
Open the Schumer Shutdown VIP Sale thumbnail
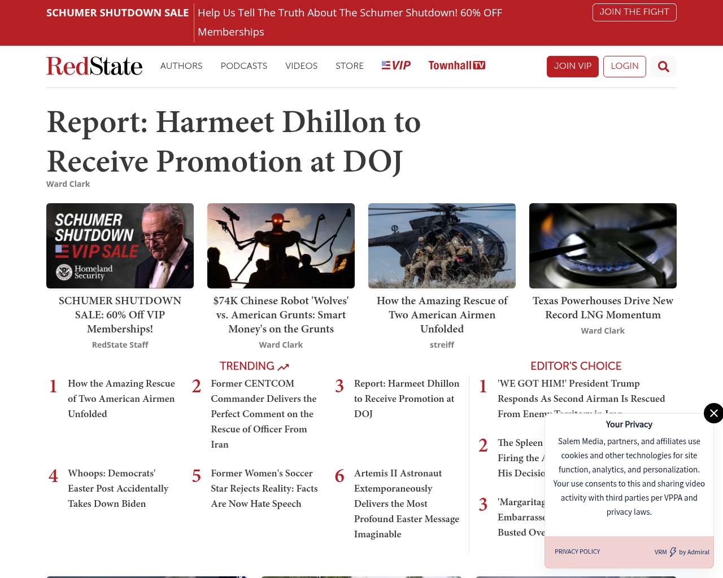point(120,246)
